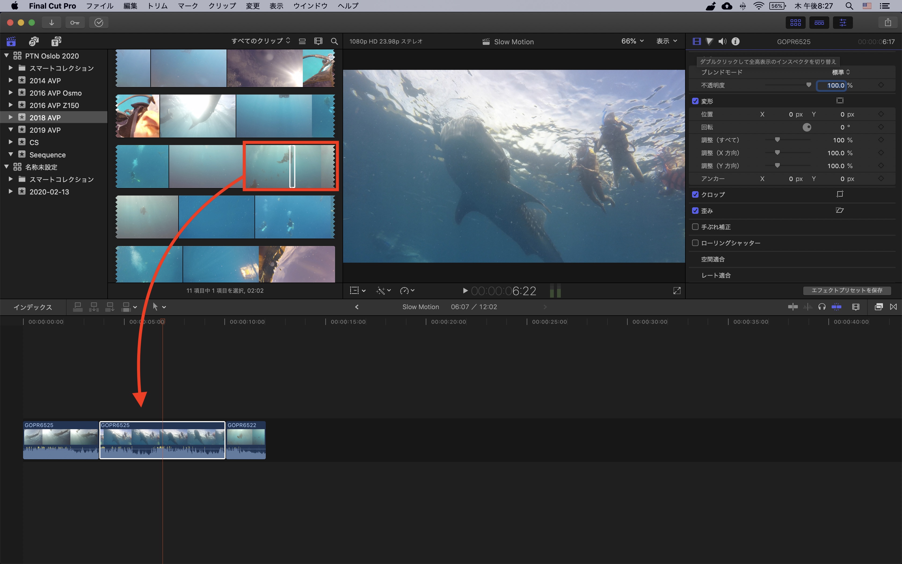Enable the 手ぶれ補正 checkbox
The height and width of the screenshot is (564, 902).
(695, 227)
